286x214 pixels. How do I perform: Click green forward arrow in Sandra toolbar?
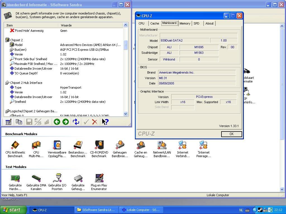66,122
